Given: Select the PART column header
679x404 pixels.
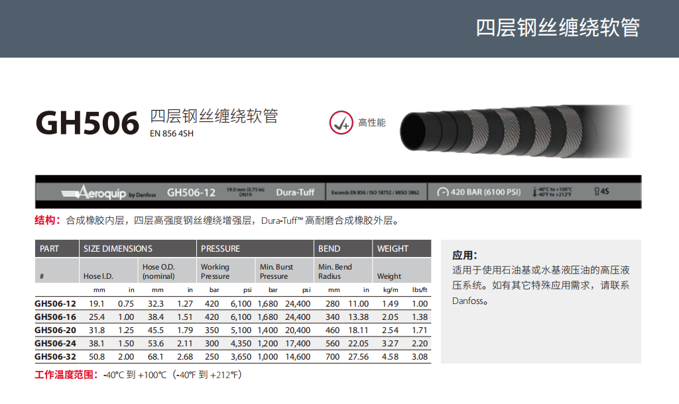Looking at the screenshot, I should [50, 248].
